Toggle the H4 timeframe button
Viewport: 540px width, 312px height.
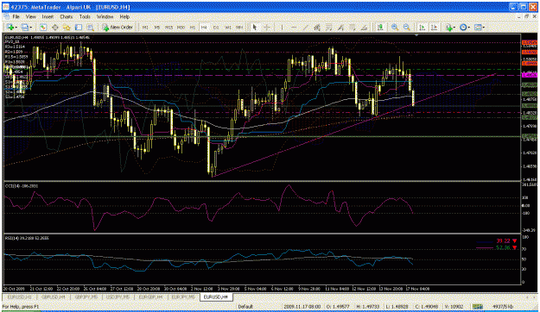point(204,27)
